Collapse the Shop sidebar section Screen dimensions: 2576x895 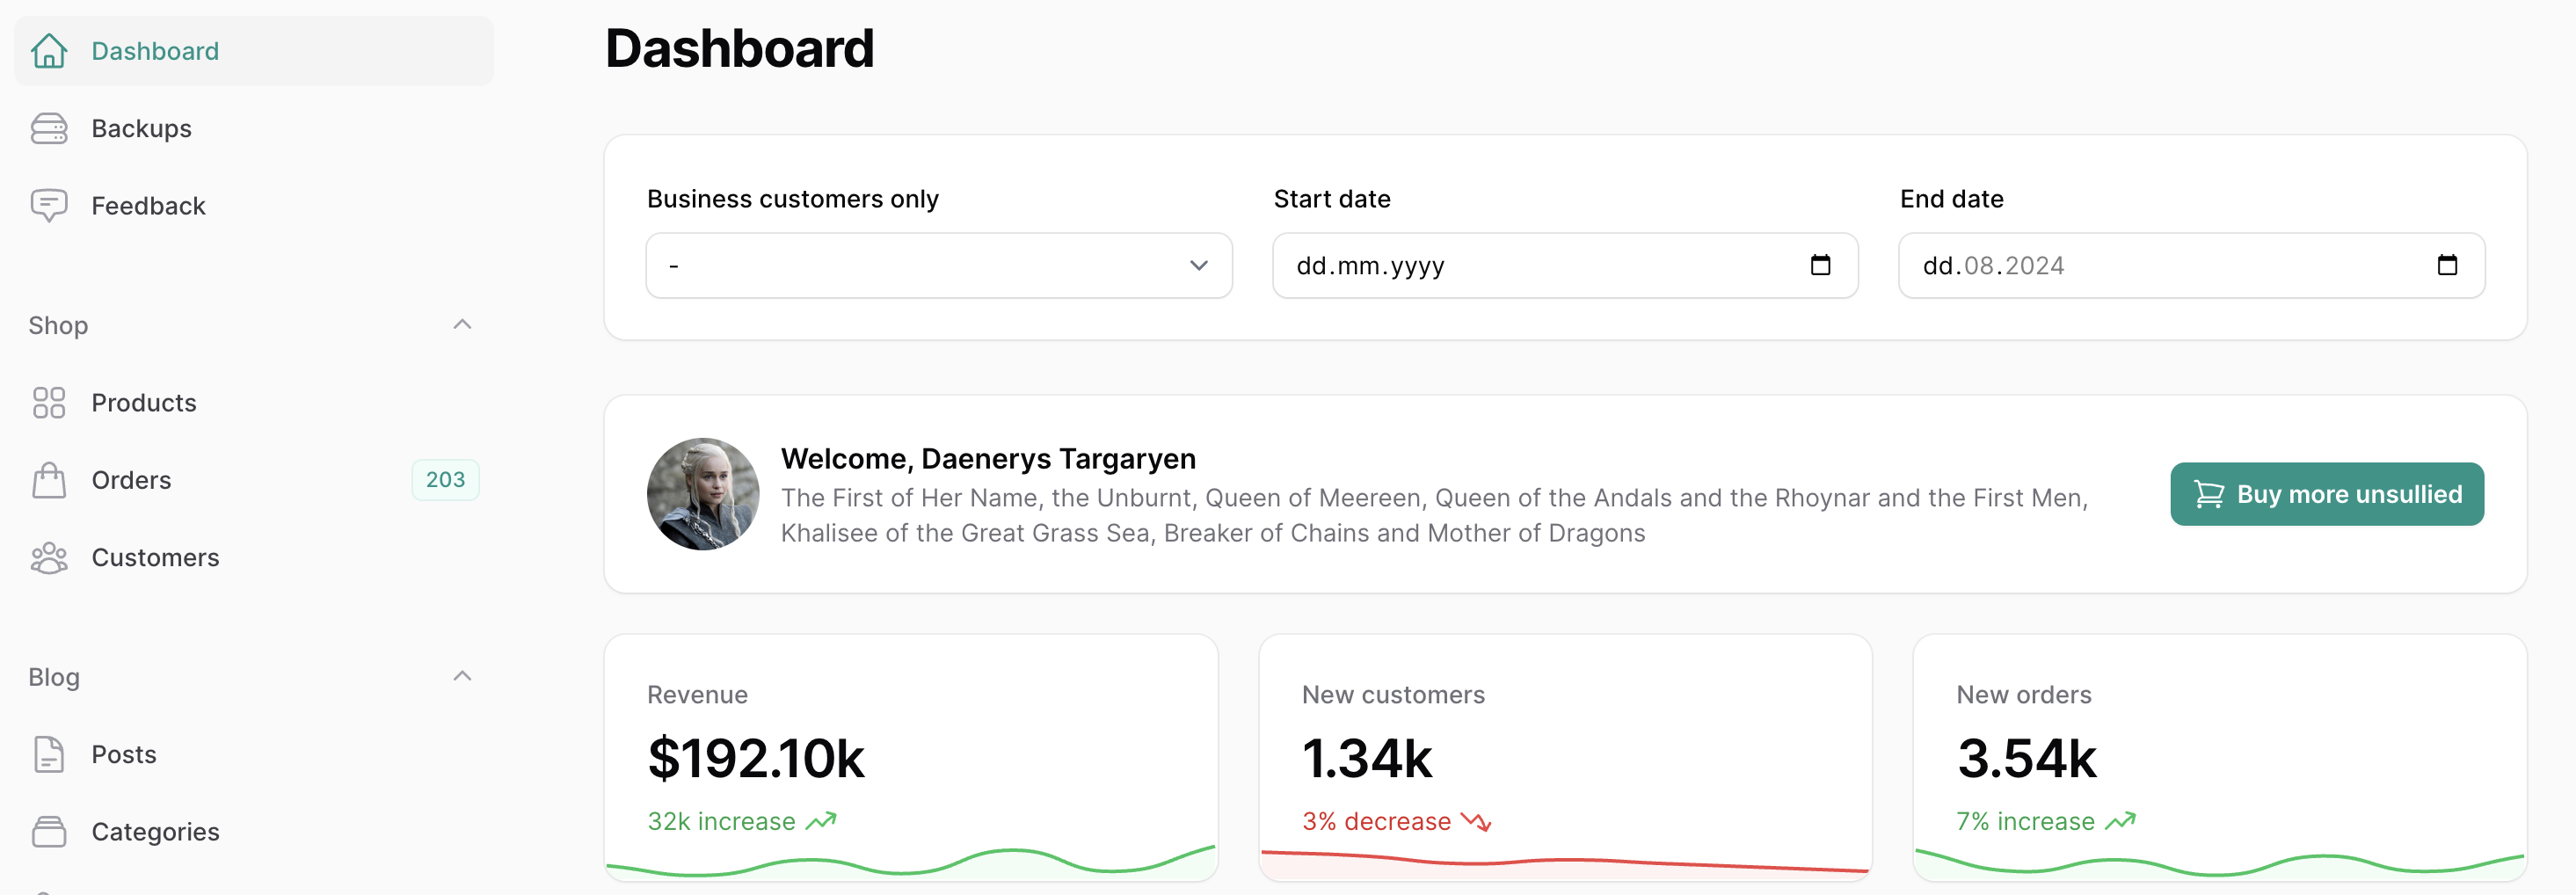tap(462, 325)
